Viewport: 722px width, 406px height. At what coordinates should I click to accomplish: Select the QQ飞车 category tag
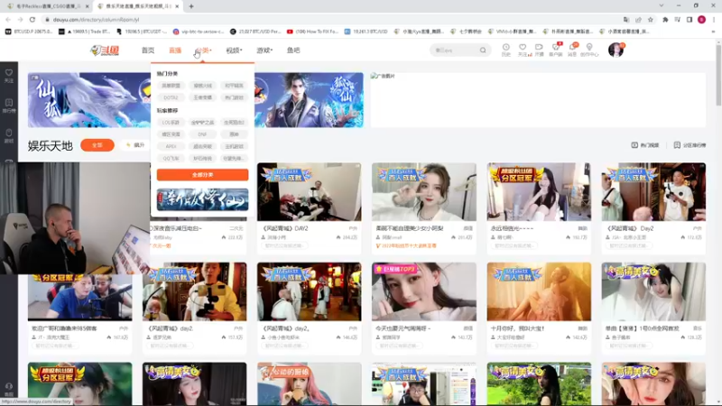(x=171, y=159)
